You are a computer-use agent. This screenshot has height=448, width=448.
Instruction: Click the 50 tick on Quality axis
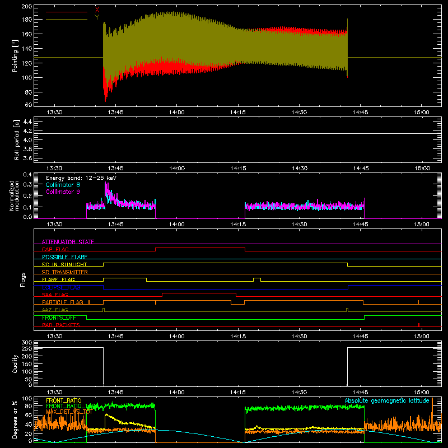point(29,379)
